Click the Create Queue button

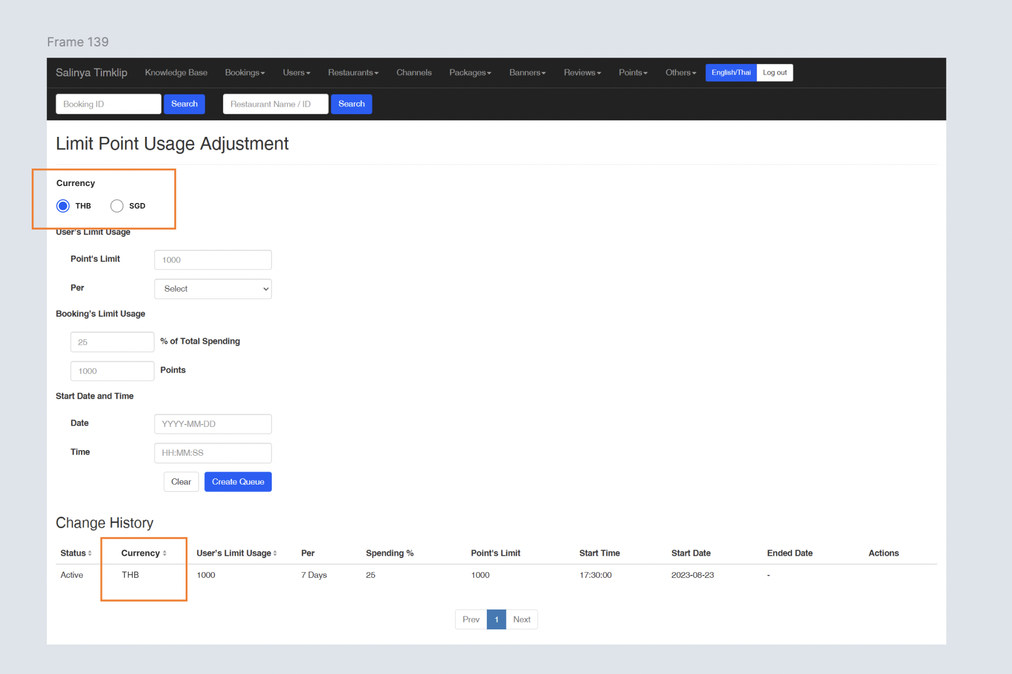[238, 482]
